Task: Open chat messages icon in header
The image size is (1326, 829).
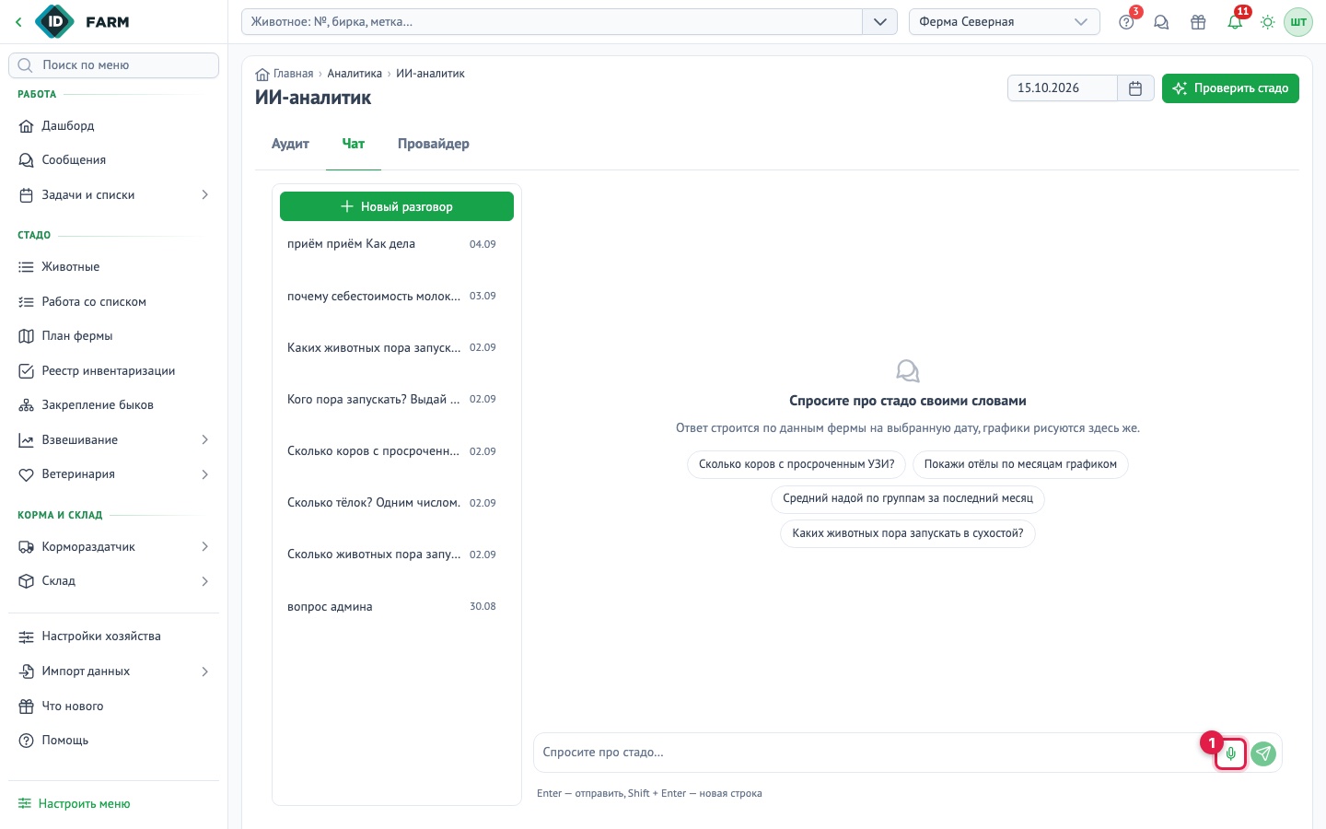Action: (x=1161, y=22)
